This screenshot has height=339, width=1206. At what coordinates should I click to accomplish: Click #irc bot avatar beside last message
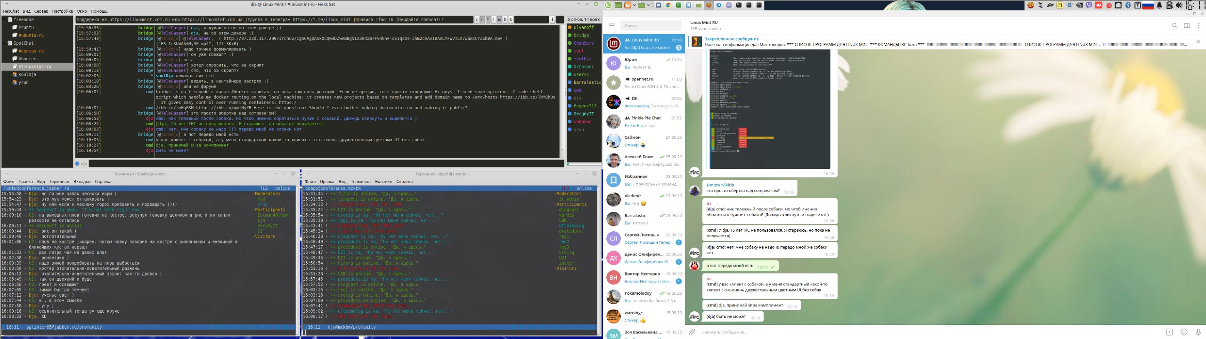click(x=694, y=316)
